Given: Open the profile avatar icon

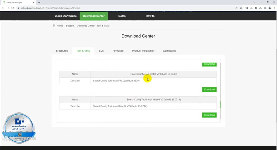Looking at the screenshot, I should coord(270,8).
